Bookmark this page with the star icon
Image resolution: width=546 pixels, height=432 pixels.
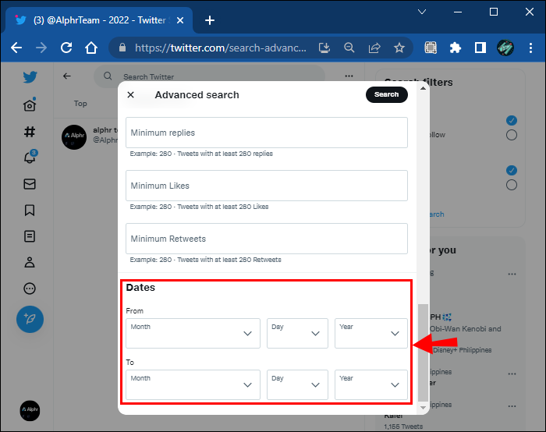399,48
